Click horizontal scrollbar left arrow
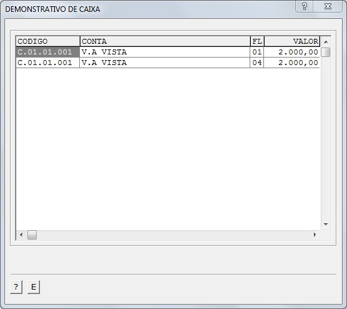This screenshot has height=309, width=347. coord(21,235)
